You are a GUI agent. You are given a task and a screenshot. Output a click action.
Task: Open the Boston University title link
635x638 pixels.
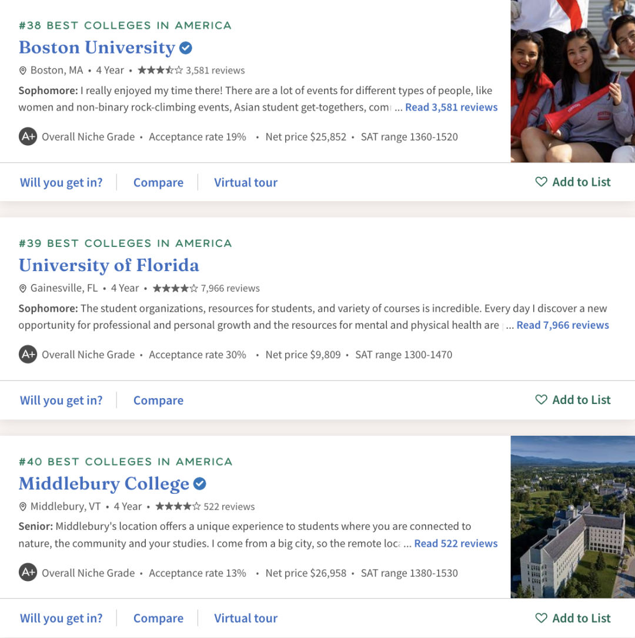[97, 47]
